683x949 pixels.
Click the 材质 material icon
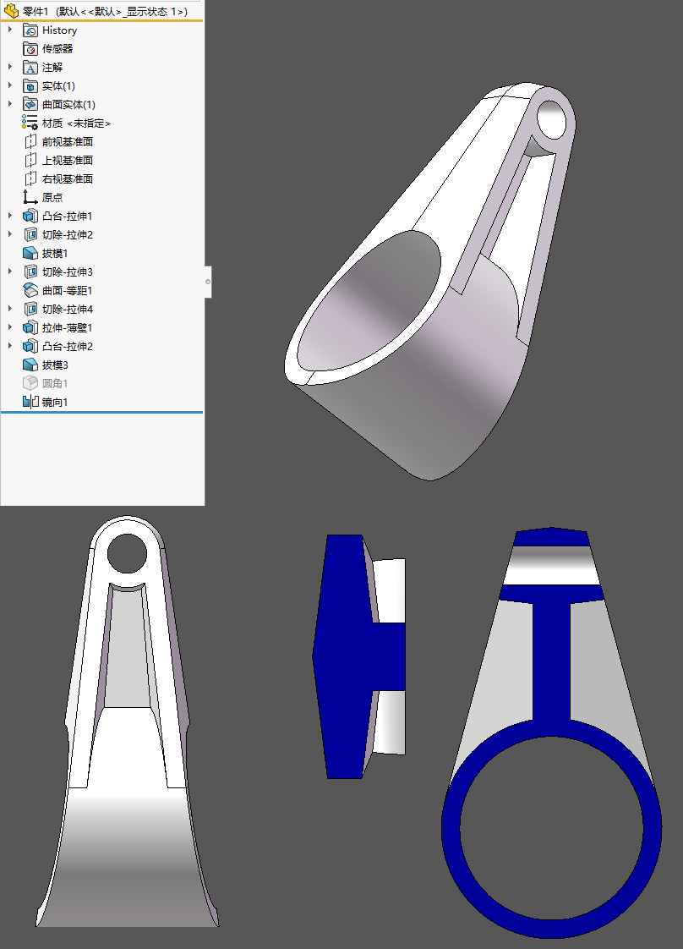tap(30, 123)
